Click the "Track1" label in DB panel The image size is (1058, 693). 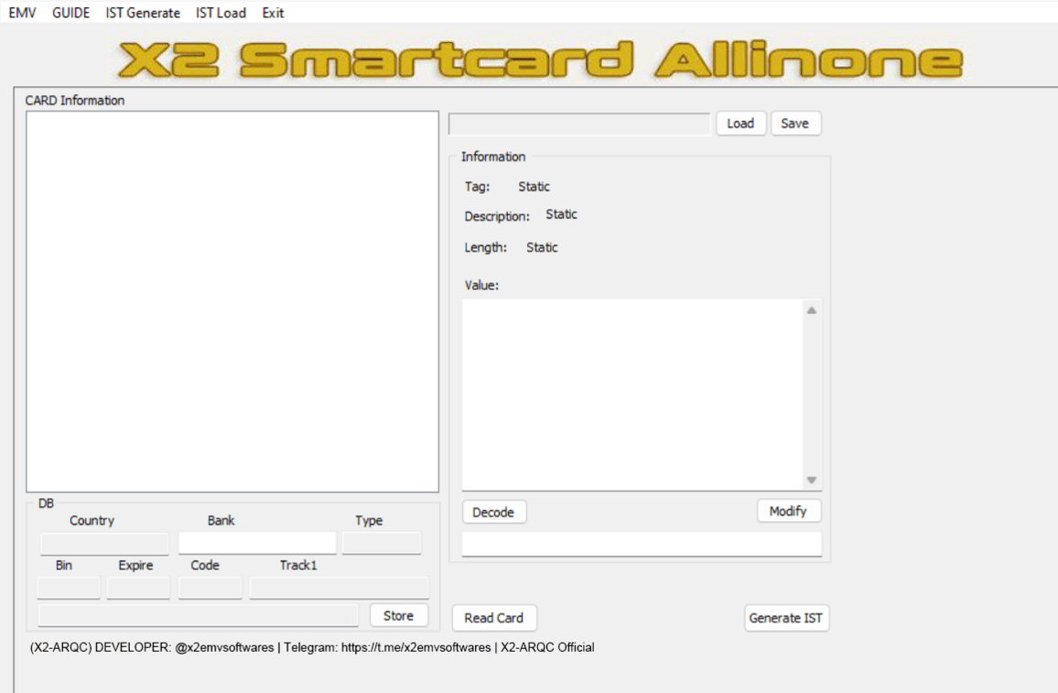click(298, 566)
